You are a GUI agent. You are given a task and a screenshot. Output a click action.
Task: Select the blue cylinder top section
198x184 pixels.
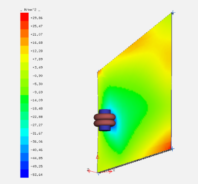(105, 112)
